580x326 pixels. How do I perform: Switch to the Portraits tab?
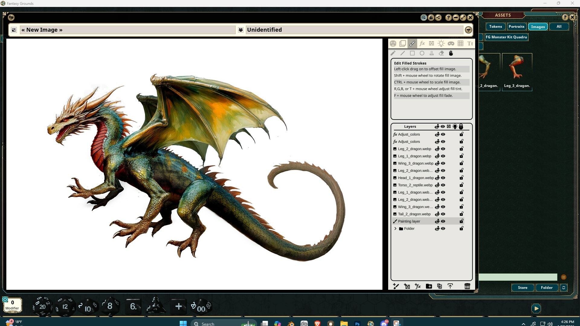[517, 27]
